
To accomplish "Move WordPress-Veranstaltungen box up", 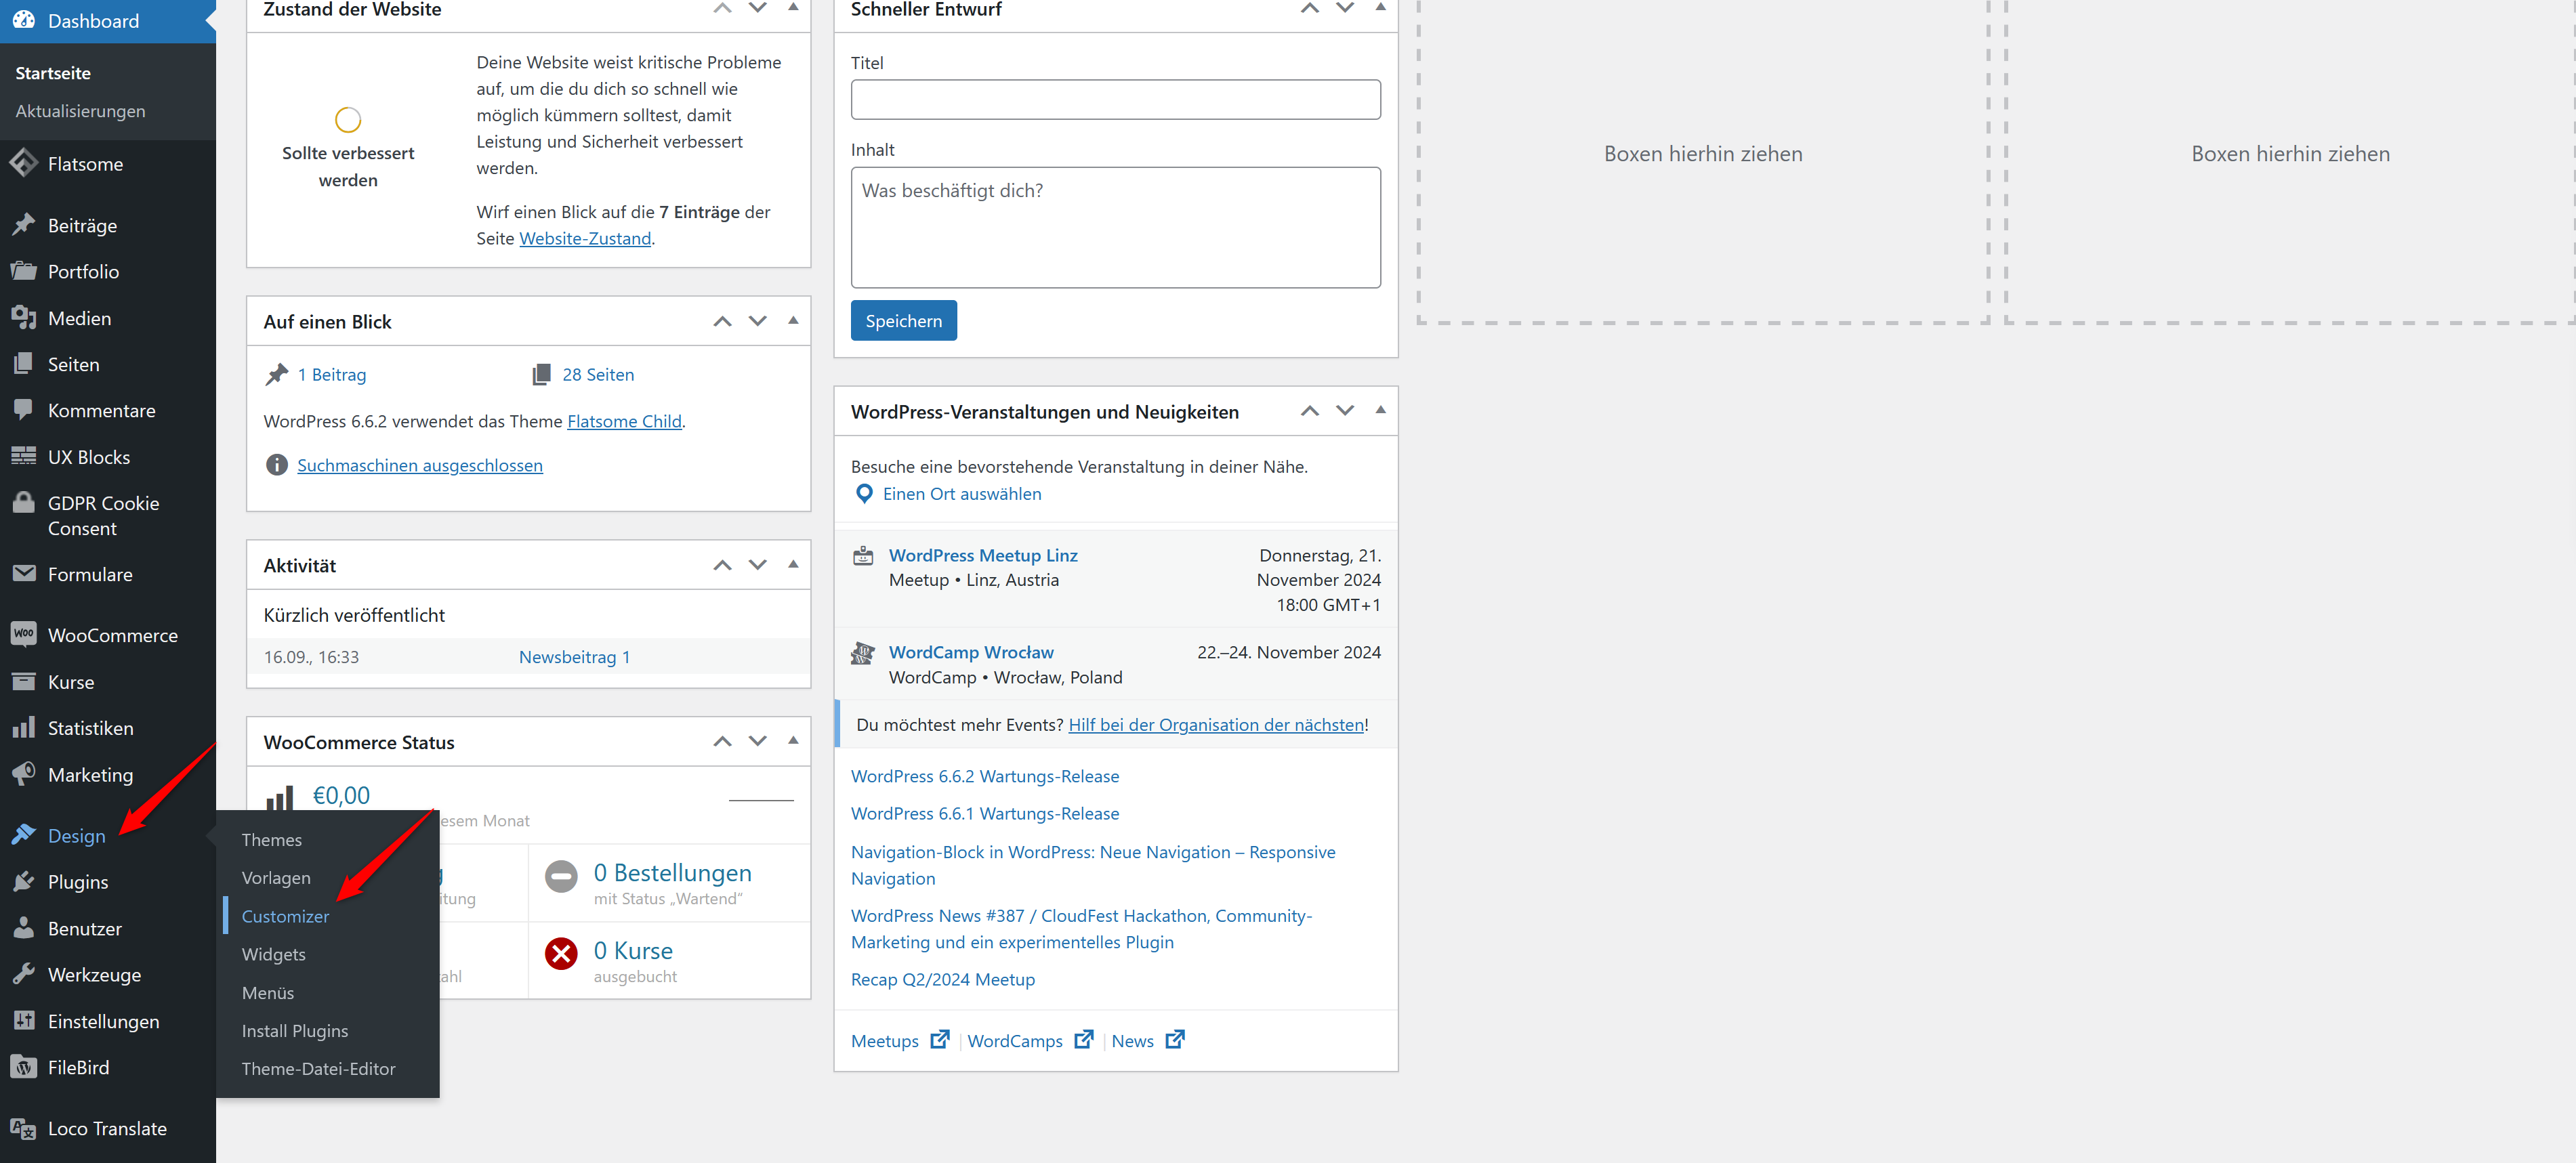I will pyautogui.click(x=1309, y=411).
